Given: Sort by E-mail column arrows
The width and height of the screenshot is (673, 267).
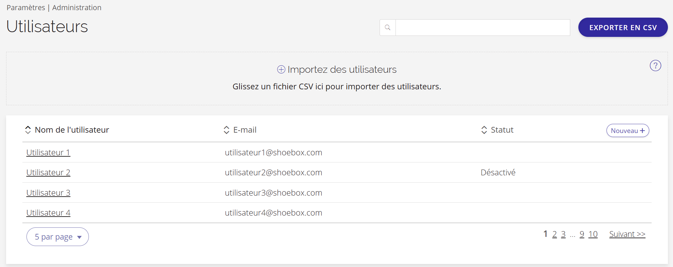Looking at the screenshot, I should point(226,130).
